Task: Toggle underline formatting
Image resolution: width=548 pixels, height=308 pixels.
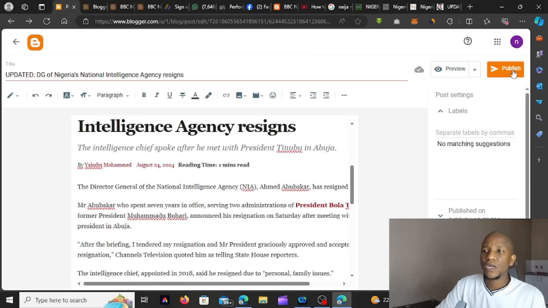Action: click(170, 95)
